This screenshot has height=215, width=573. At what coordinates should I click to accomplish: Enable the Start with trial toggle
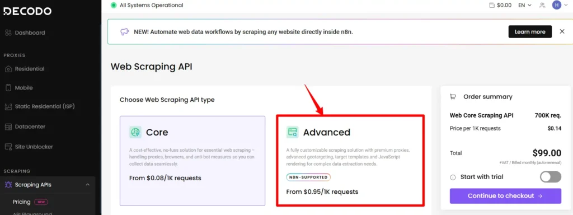pos(551,177)
